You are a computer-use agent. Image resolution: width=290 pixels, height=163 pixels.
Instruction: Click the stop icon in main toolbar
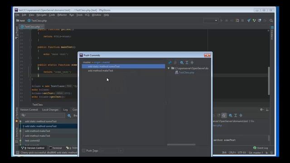pos(242,20)
